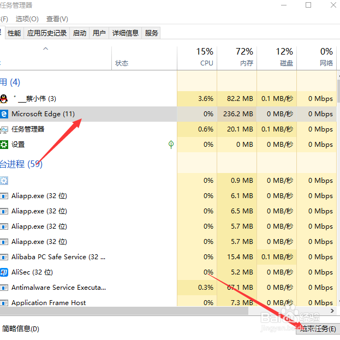The image size is (340, 340).
Task: Click the 结束任务(E) button
Action: tap(318, 329)
